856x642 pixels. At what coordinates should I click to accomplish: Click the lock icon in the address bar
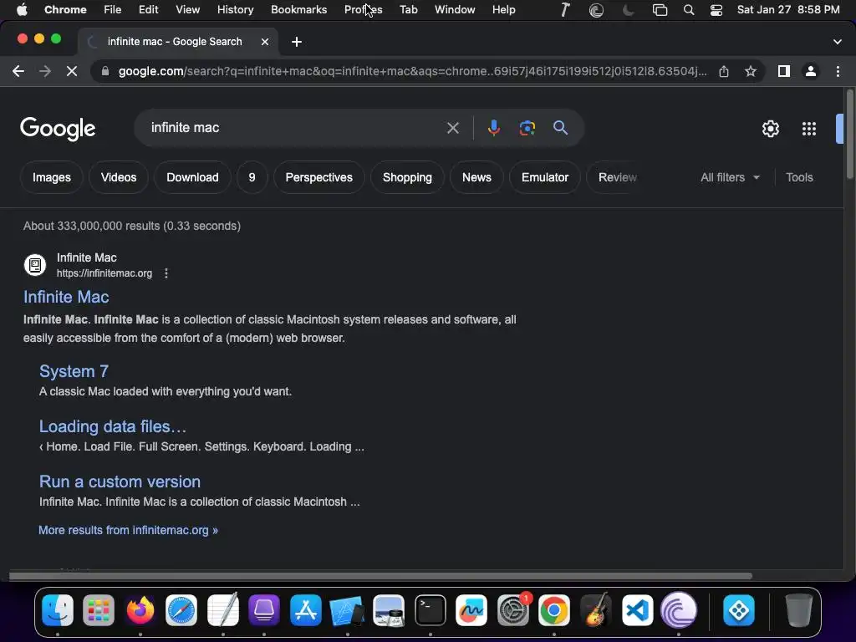105,71
